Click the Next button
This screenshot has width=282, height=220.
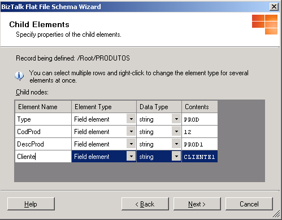[197, 204]
